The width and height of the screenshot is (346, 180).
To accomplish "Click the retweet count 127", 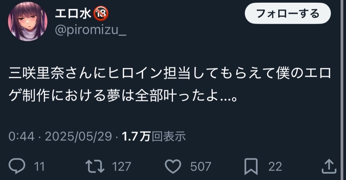I will tap(121, 166).
